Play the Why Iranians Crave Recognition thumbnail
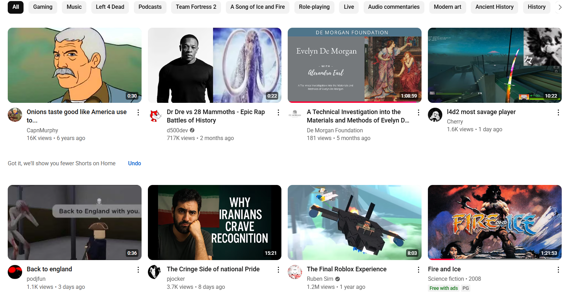Screen dimensions: 567x292 pos(215,223)
